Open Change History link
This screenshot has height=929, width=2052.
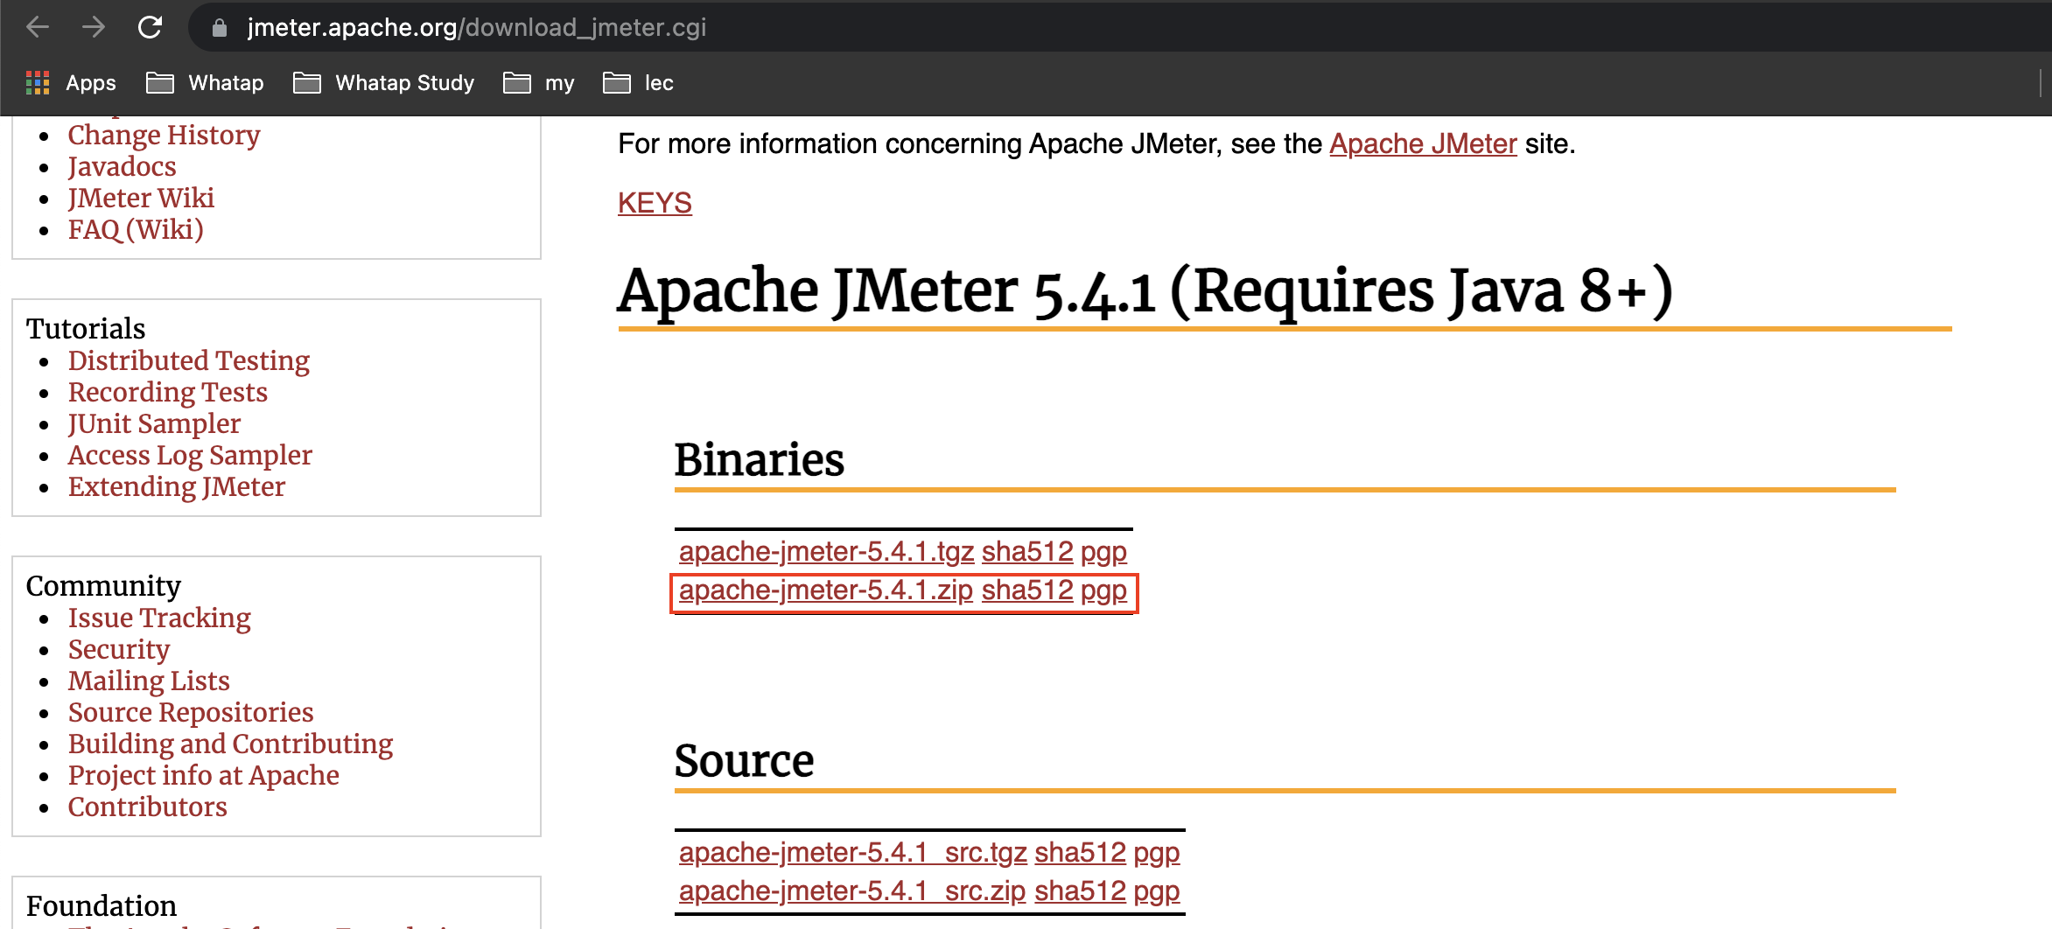coord(164,136)
